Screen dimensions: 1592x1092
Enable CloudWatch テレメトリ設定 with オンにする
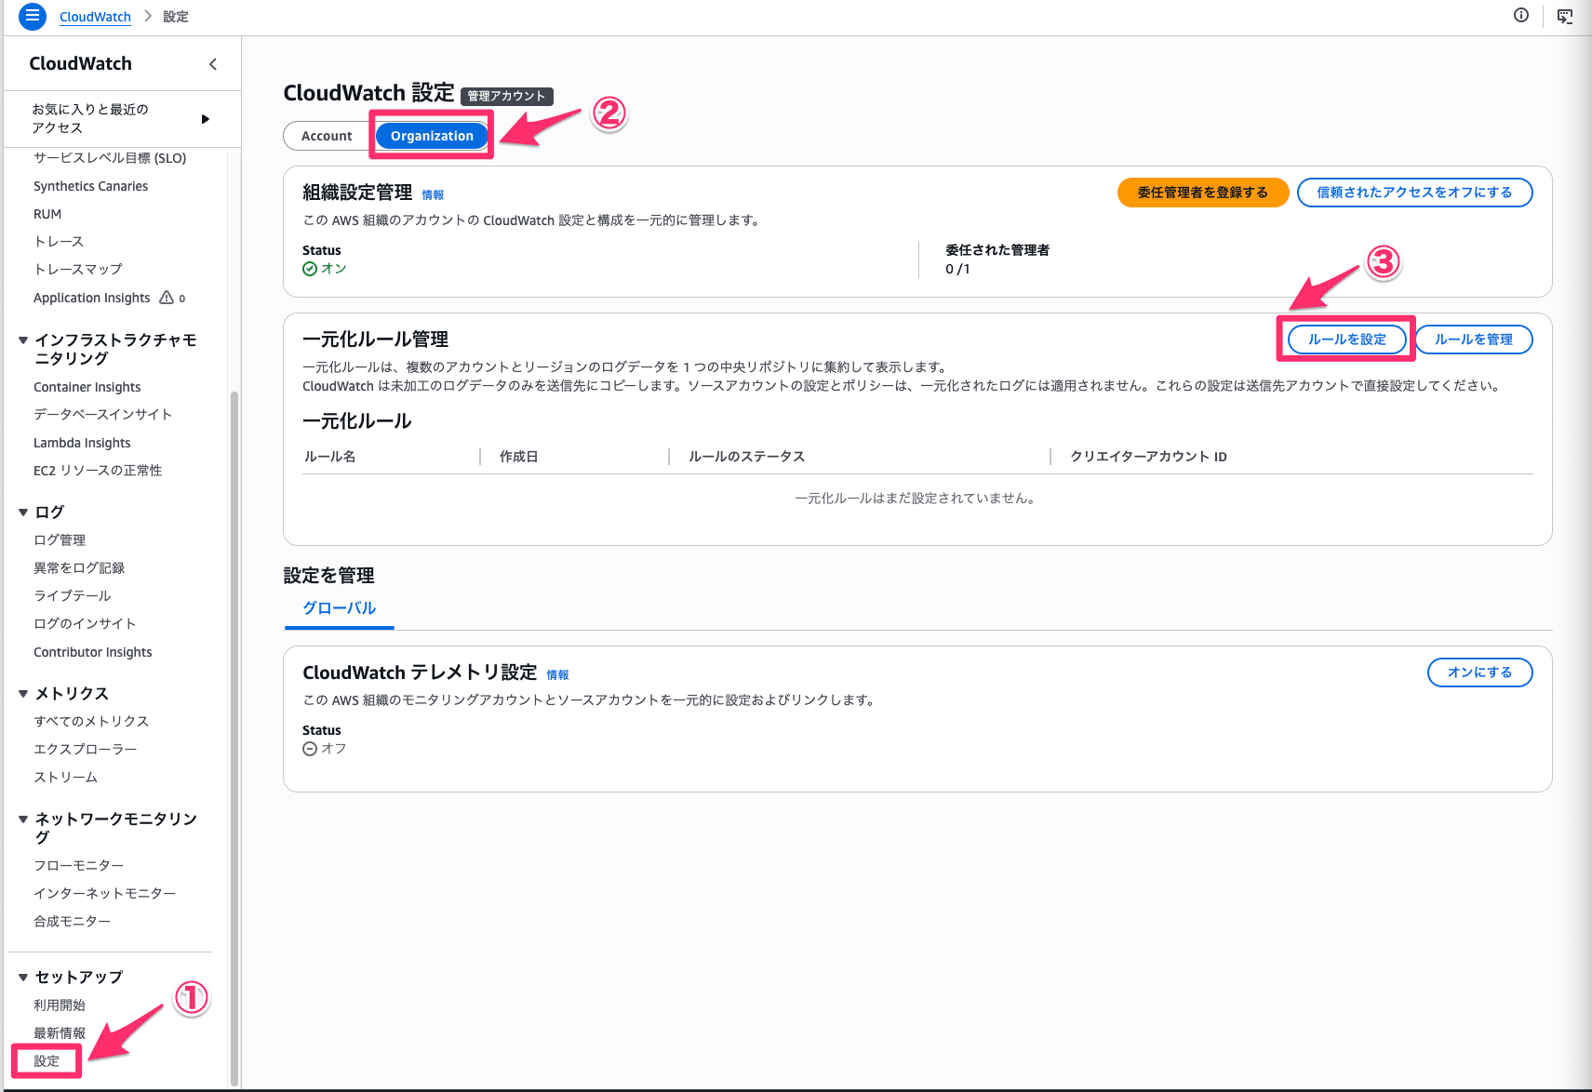[1478, 672]
